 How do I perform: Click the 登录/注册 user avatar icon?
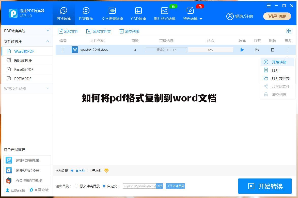tap(230, 16)
